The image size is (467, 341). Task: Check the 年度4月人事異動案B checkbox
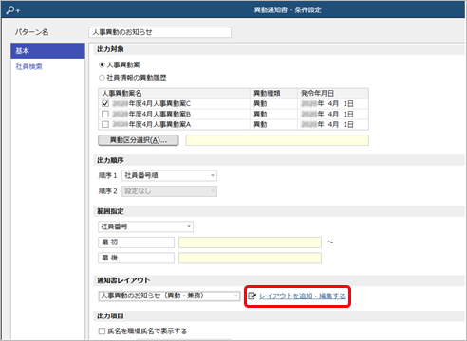[x=105, y=114]
